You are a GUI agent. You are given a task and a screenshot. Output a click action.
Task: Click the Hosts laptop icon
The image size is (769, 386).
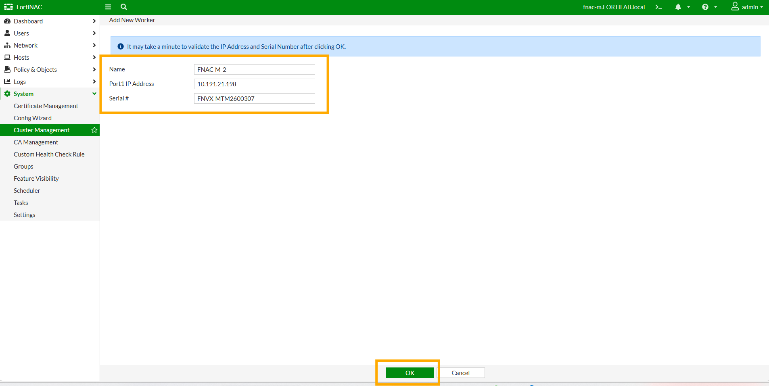click(x=7, y=57)
